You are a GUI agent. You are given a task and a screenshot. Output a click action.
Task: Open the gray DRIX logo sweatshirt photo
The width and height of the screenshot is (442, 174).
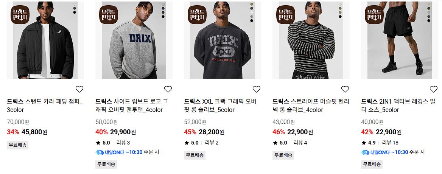coord(134,40)
